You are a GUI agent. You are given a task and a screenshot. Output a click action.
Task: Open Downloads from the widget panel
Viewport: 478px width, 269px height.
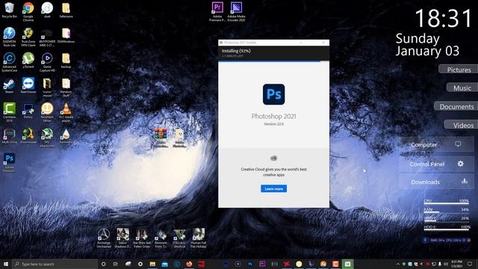tap(436, 182)
